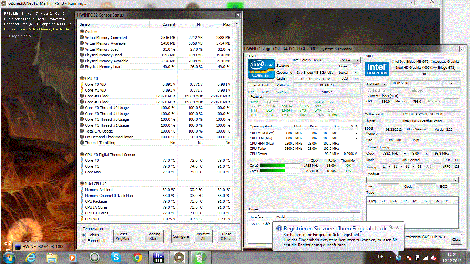This screenshot has width=470, height=264.
Task: Close the HWiNFO32 Sensor Status window
Action: 238,15
